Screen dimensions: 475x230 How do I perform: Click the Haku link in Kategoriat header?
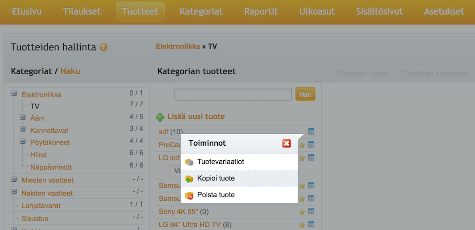70,71
